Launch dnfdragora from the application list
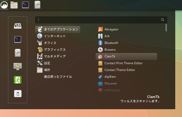 click(x=126, y=90)
